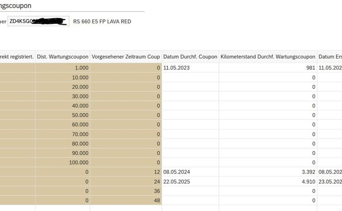The width and height of the screenshot is (342, 211).
Task: Click the 'registriert.' column header
Action: pos(17,57)
